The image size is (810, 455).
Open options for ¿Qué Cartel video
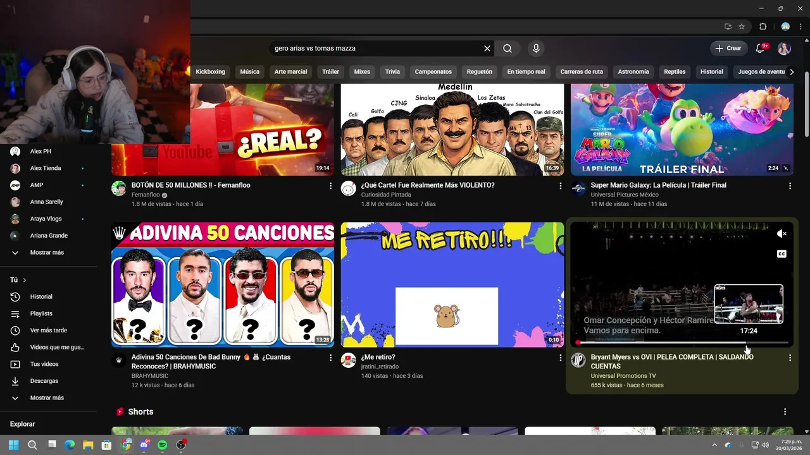tap(560, 186)
